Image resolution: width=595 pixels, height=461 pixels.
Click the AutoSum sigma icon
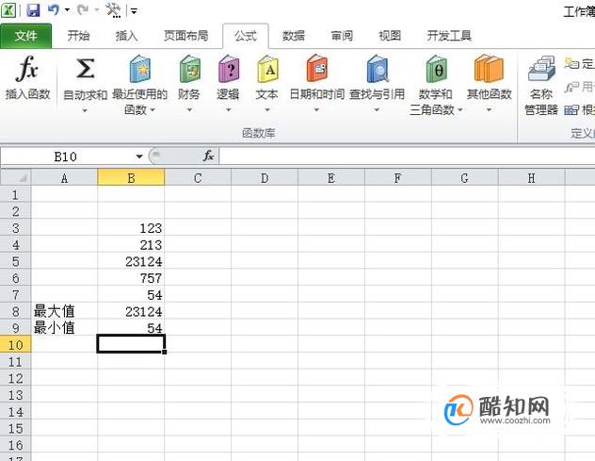(85, 69)
